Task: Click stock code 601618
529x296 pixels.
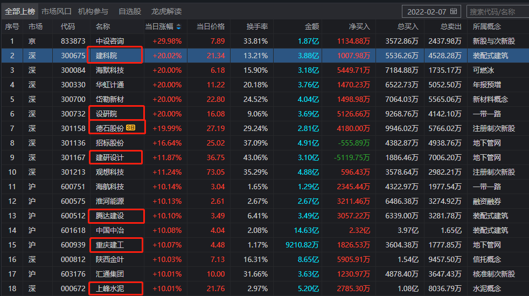Action: pos(73,230)
